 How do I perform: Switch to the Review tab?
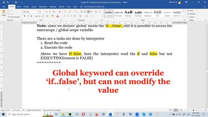pyautogui.click(x=61, y=6)
